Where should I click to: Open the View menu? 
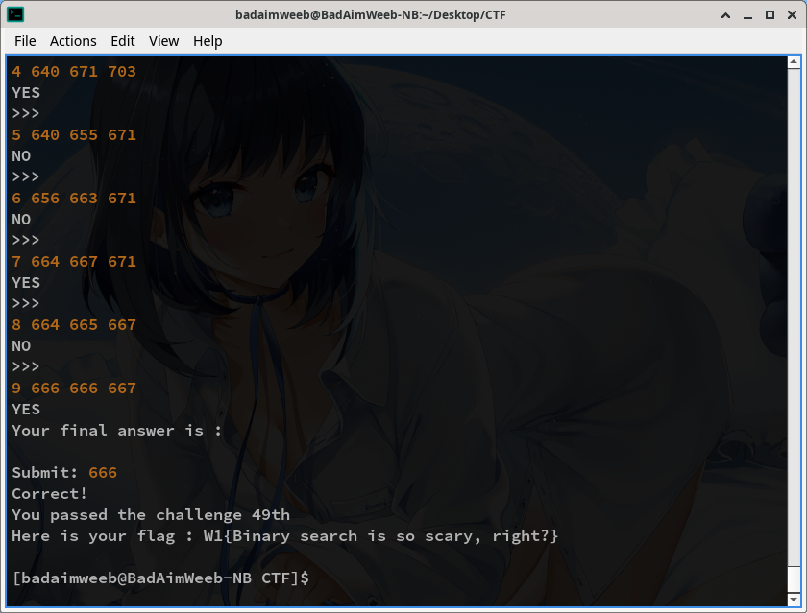[163, 41]
